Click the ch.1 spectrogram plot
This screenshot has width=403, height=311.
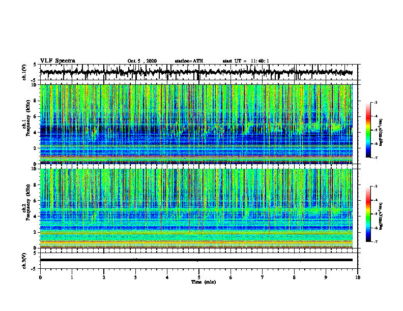click(196, 124)
